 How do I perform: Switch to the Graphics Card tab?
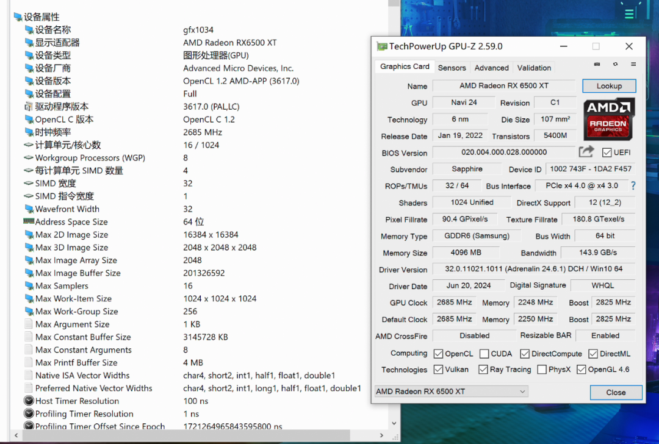point(405,66)
